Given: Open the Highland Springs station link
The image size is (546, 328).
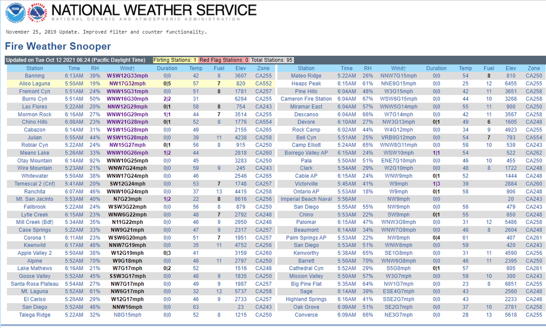Looking at the screenshot, I should pos(306,299).
